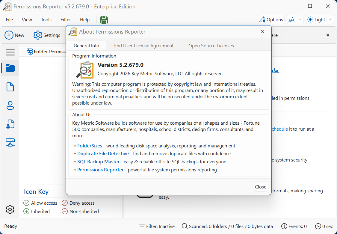Click the Light theme button
Screen dimensions: 337x234
[316, 20]
